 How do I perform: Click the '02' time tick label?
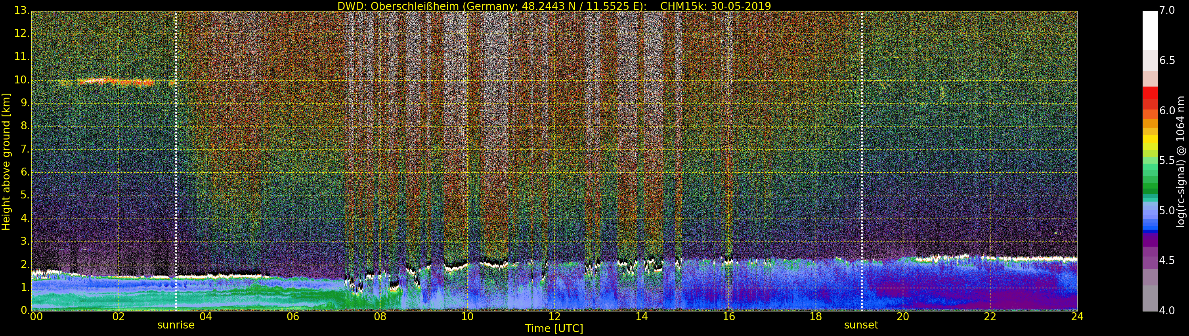tap(119, 317)
